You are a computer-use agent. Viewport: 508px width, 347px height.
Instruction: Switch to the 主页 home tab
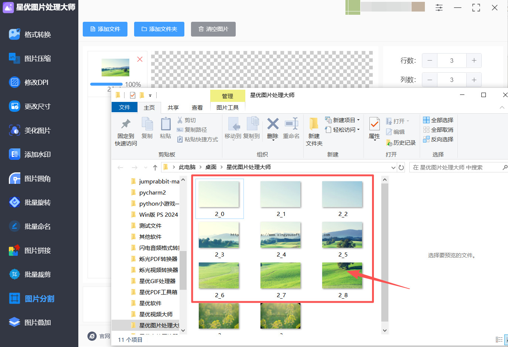click(149, 107)
